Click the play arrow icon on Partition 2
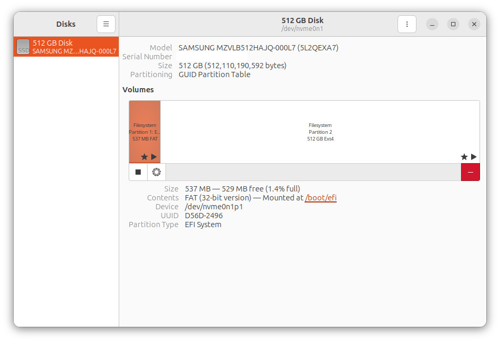Screen dimensions: 500x342 (x=474, y=157)
